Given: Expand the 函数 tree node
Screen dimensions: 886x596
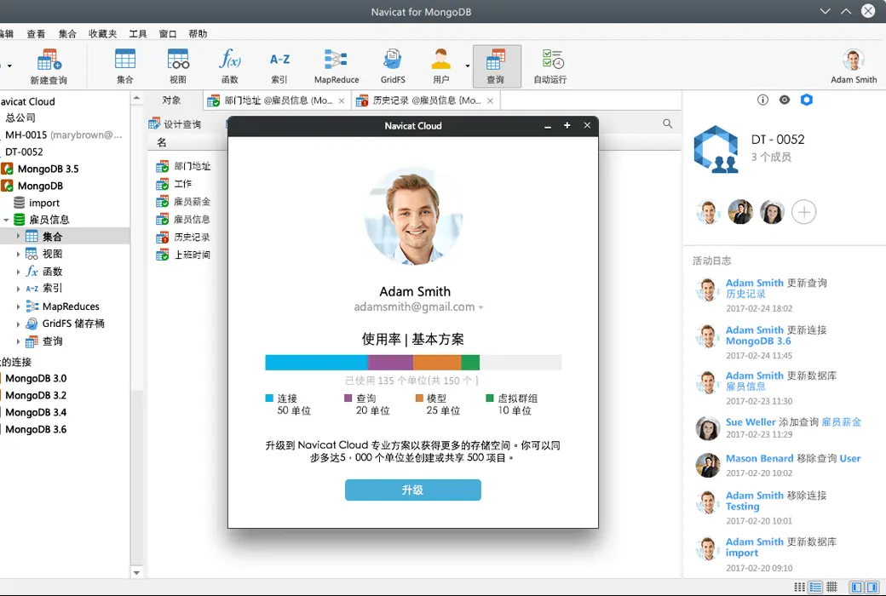Looking at the screenshot, I should 18,272.
